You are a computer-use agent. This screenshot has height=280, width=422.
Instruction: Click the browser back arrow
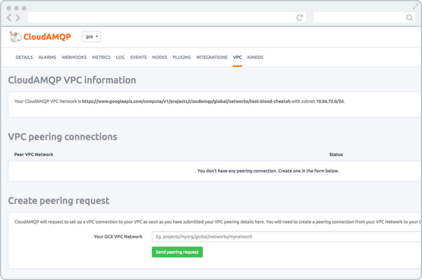[x=9, y=18]
